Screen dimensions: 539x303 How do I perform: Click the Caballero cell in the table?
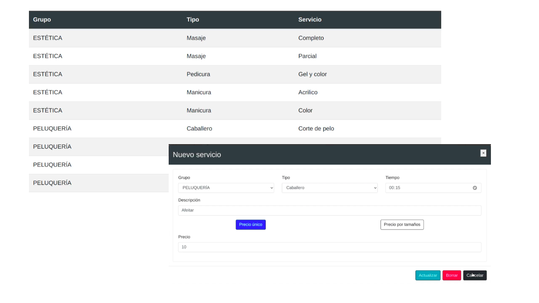point(199,129)
